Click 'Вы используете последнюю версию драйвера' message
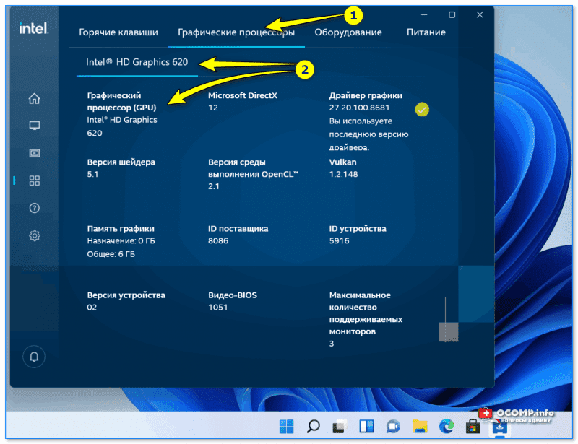The image size is (578, 444). coord(368,134)
